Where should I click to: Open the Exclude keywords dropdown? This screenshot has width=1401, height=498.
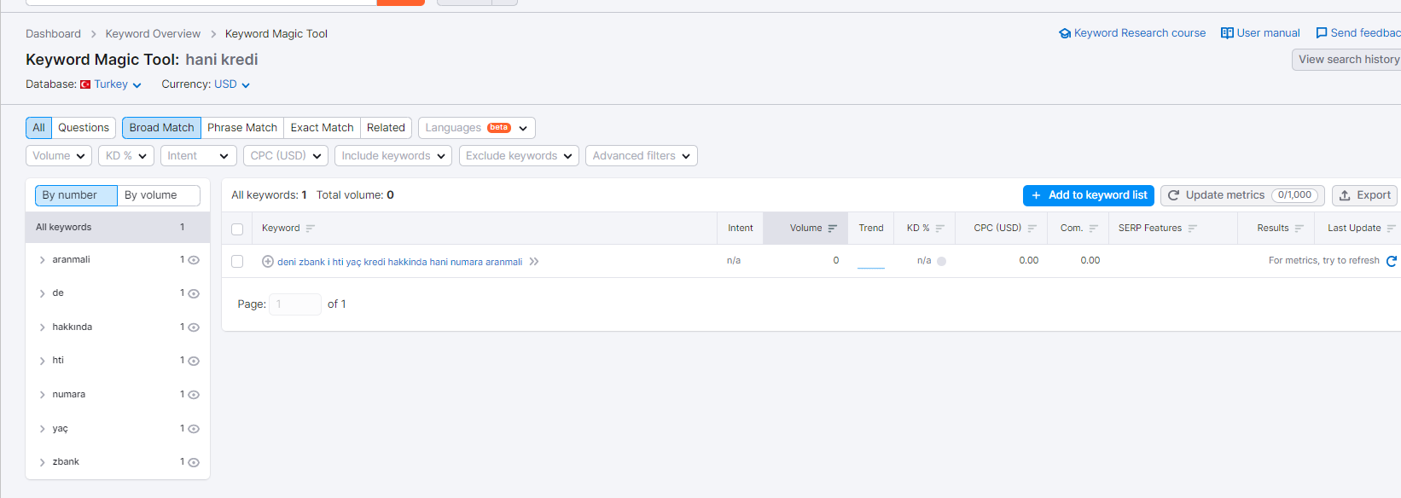pos(520,156)
